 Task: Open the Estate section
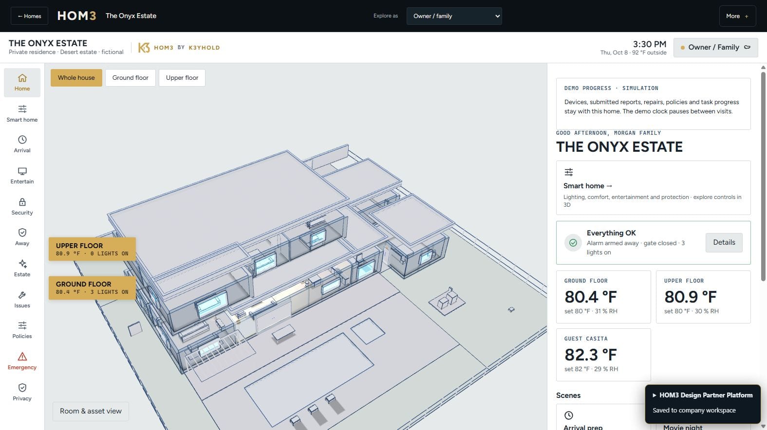[x=22, y=268]
